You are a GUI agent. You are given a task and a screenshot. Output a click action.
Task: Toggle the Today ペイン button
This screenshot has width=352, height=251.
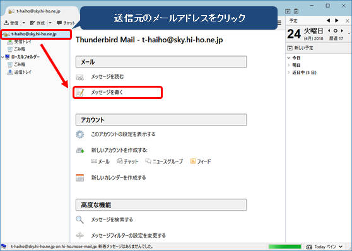point(324,247)
